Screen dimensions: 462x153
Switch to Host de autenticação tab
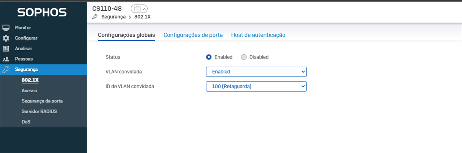pos(258,35)
